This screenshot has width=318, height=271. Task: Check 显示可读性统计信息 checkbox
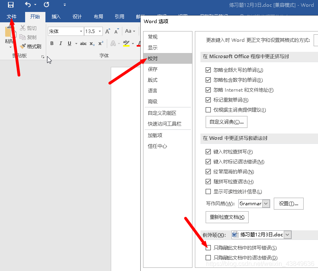(x=208, y=191)
